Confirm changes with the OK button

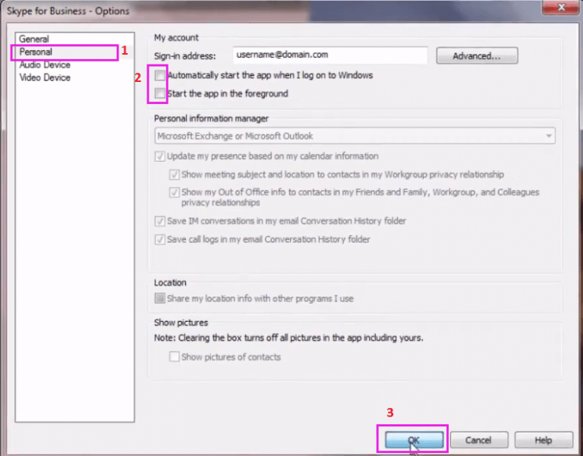(414, 440)
